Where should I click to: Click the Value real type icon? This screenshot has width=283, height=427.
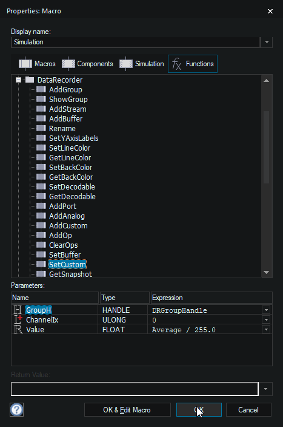[18, 329]
